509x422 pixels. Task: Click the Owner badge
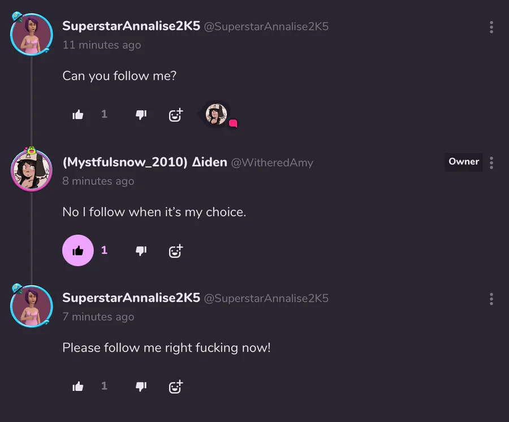(464, 162)
